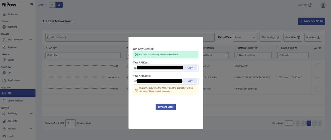Click the Go to page input

pos(289,123)
